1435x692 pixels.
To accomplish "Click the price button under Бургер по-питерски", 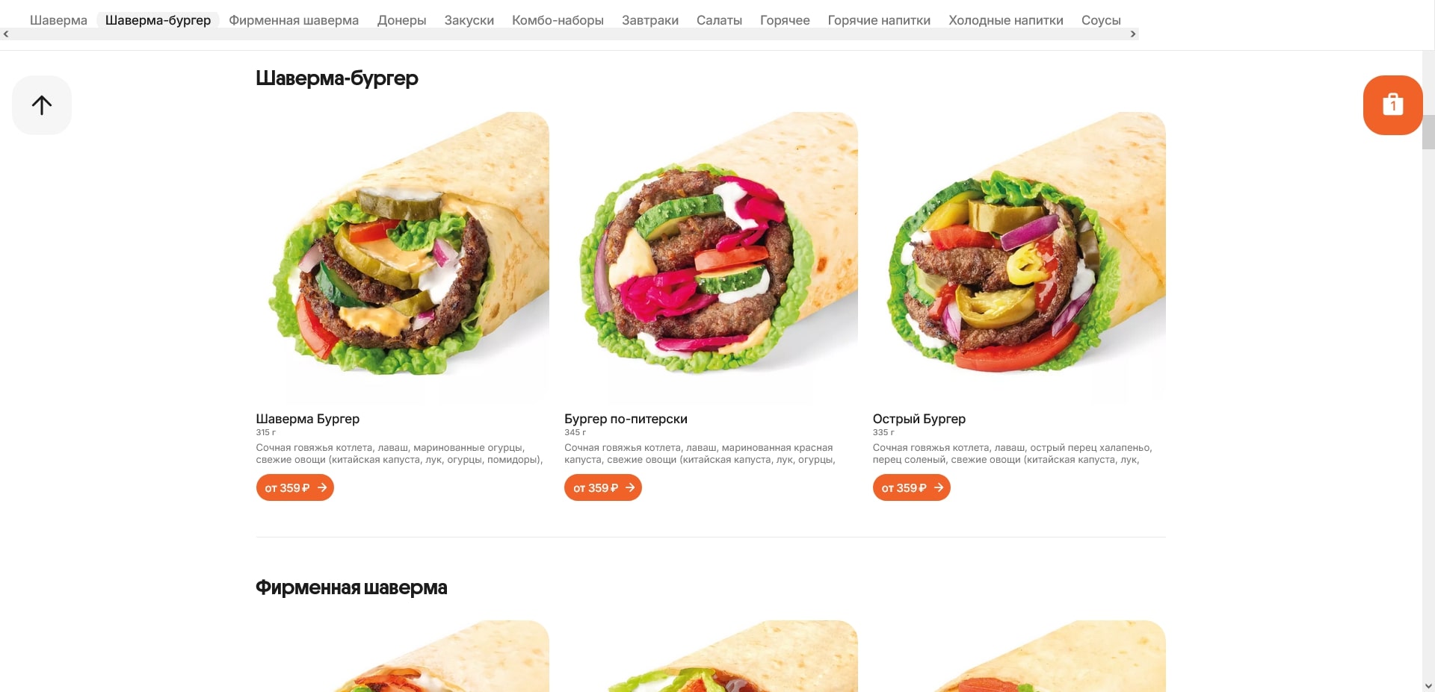I will pyautogui.click(x=603, y=487).
